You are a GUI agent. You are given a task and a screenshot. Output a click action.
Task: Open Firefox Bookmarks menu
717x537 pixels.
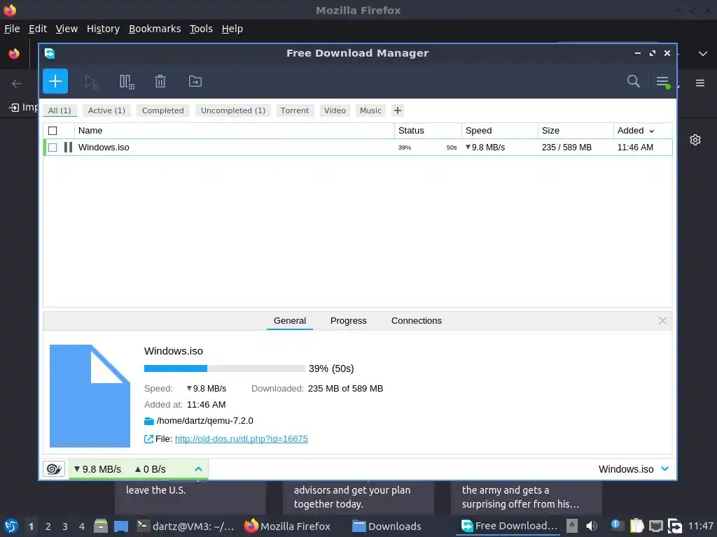(x=155, y=29)
